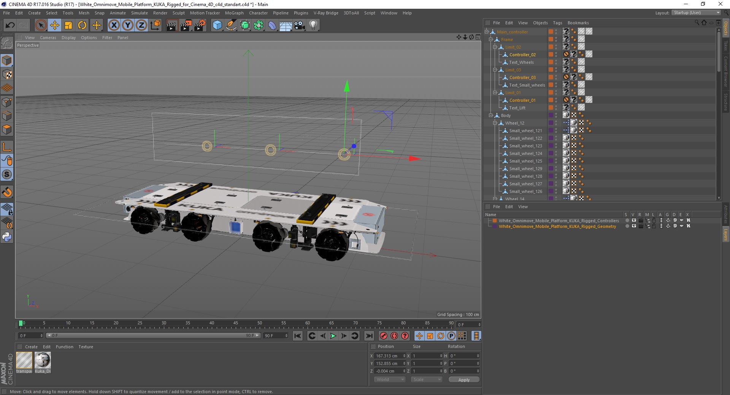Go to the end of animation
The height and width of the screenshot is (395, 730).
click(369, 336)
